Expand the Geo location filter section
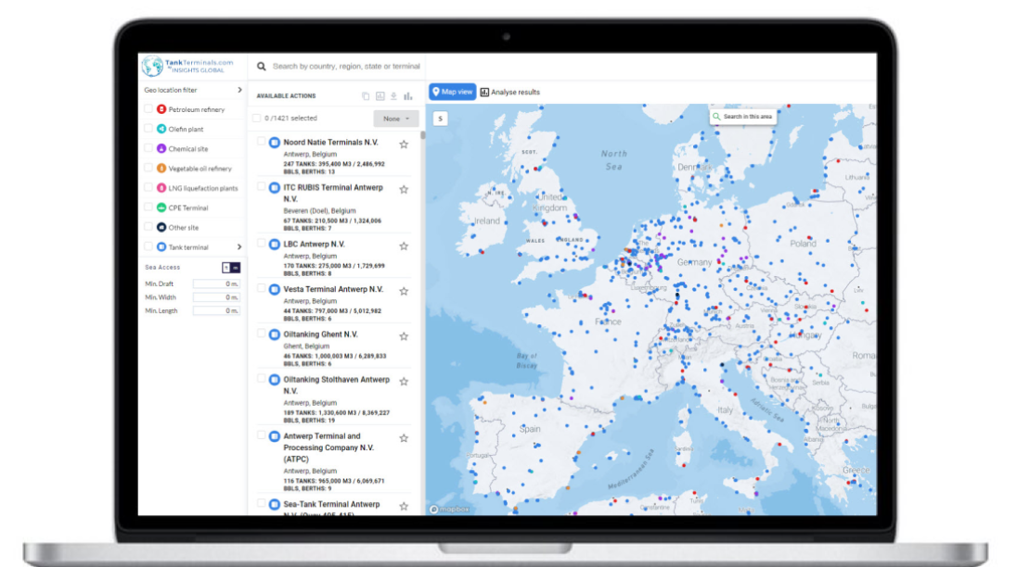The width and height of the screenshot is (1017, 567). 239,90
